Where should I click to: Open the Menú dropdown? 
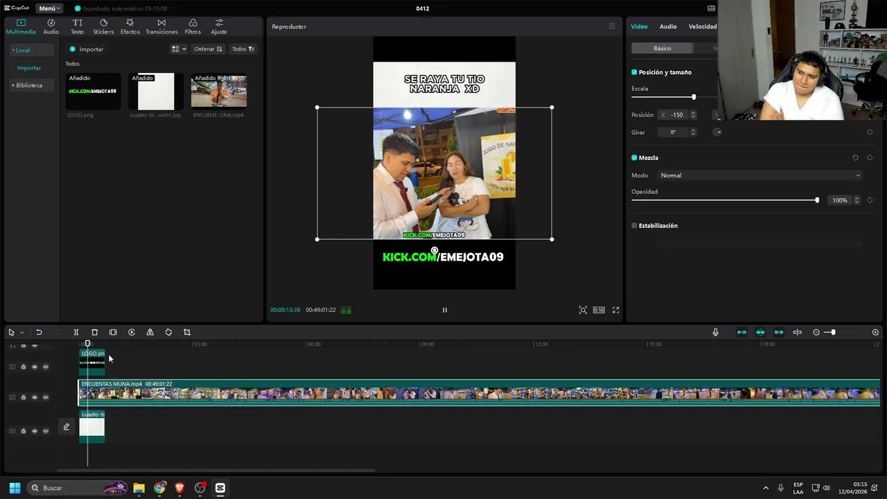(x=49, y=8)
